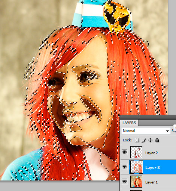
Task: Click the highlighted Layer 3 name
Action: pyautogui.click(x=152, y=168)
